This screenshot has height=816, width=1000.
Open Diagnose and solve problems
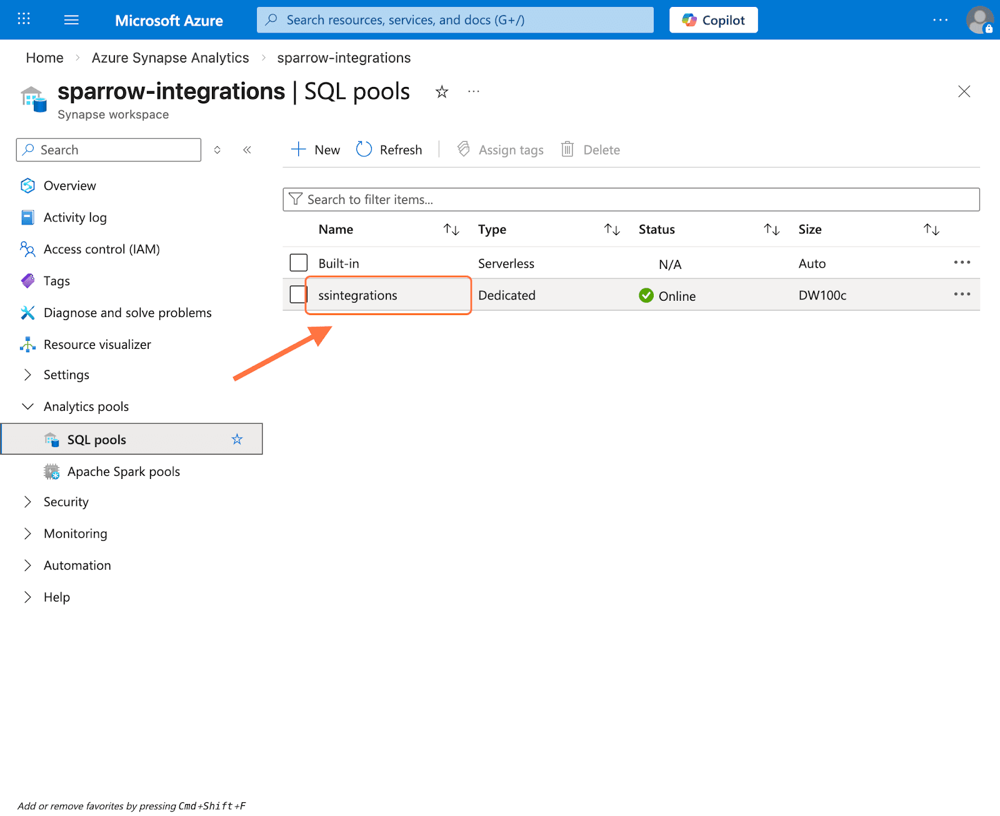click(x=127, y=313)
